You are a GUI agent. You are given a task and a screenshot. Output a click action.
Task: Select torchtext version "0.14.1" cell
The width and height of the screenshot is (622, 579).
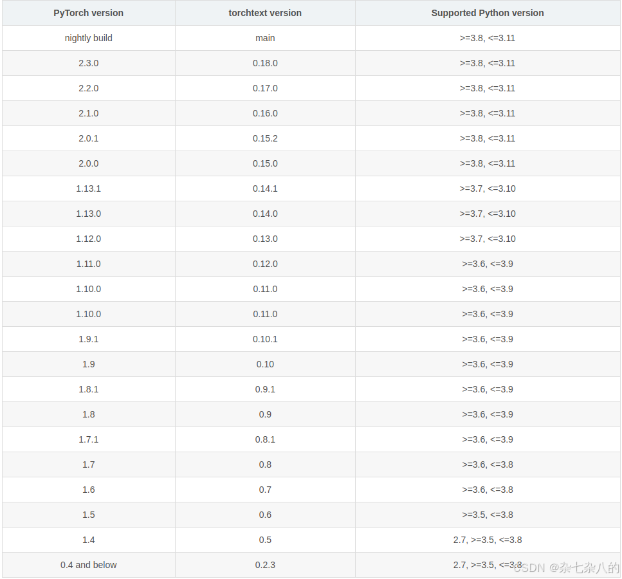(265, 188)
